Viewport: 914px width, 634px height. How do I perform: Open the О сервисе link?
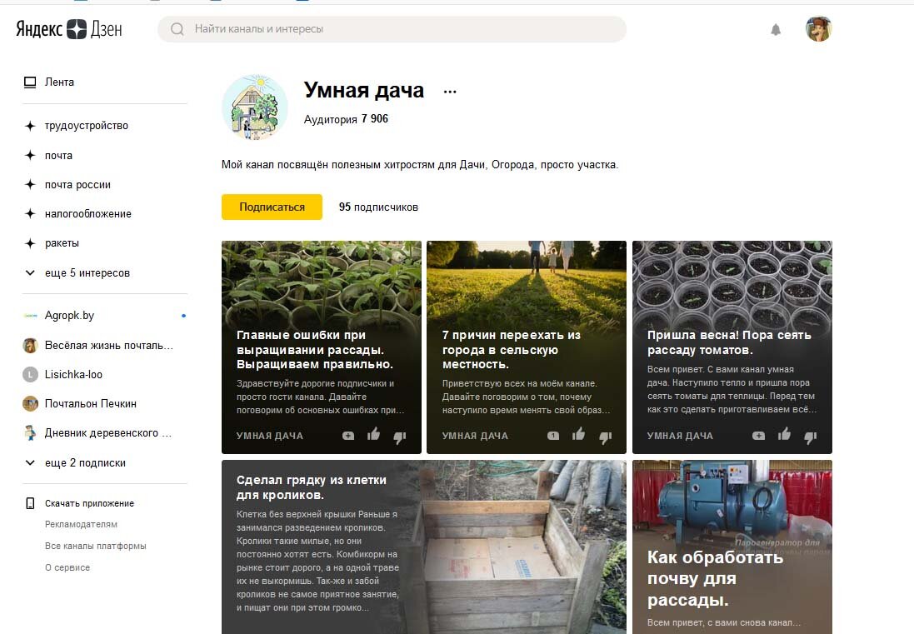coord(67,567)
